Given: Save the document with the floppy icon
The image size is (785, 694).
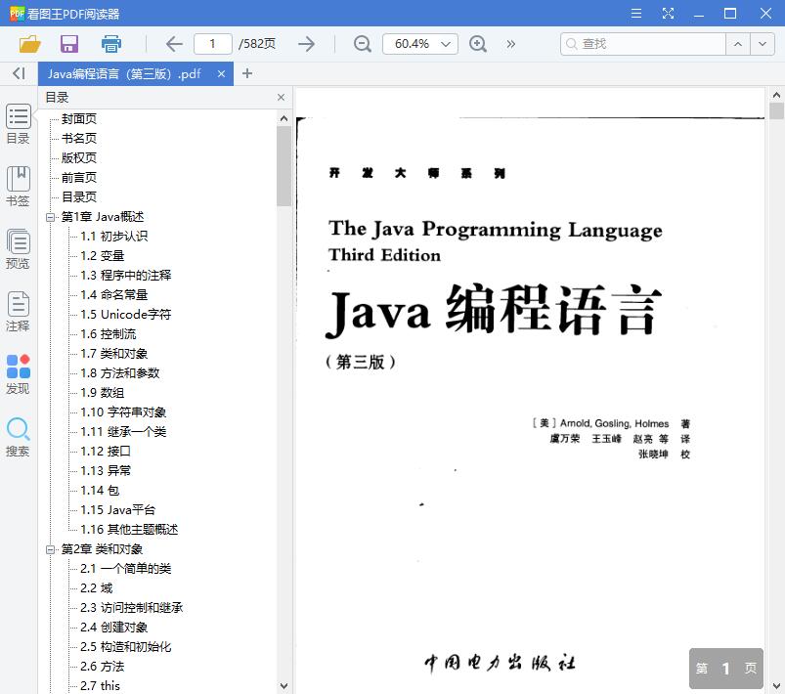Looking at the screenshot, I should pos(69,44).
